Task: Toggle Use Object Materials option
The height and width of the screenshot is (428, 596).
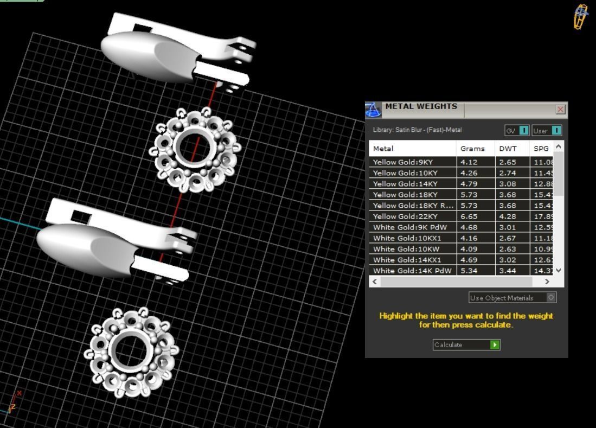Action: tap(512, 298)
